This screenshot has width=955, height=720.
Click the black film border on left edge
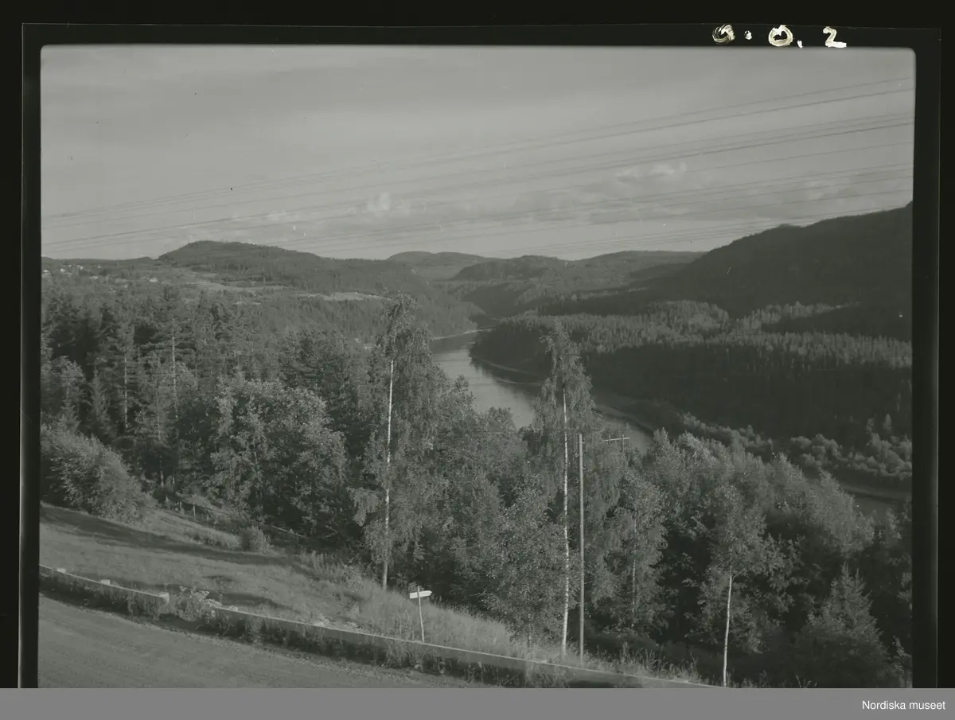(29, 358)
